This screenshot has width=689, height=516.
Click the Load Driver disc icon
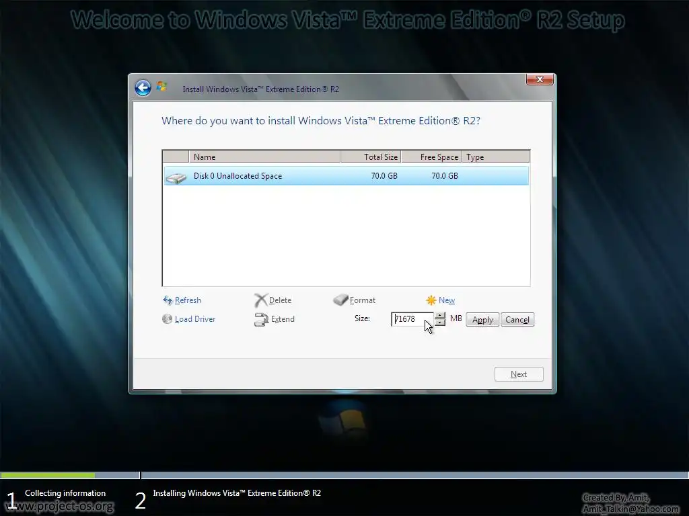tap(167, 319)
